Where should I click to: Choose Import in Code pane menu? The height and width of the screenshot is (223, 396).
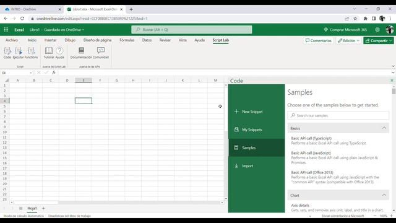click(x=256, y=166)
